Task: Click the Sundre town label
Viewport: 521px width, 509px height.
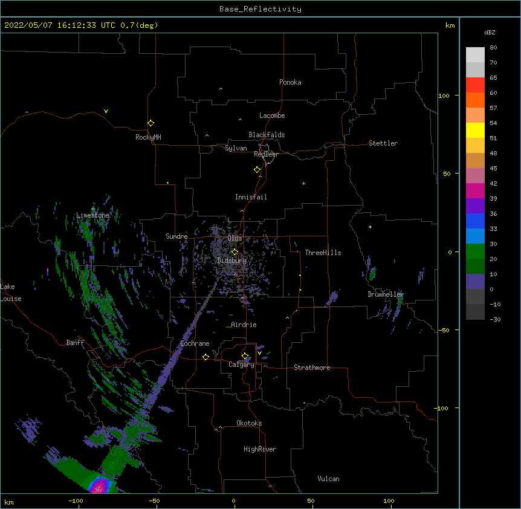Action: click(x=176, y=236)
